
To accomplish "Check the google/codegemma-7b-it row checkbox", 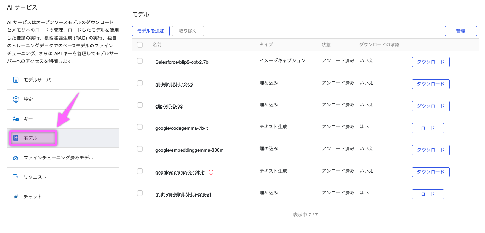I will (x=140, y=127).
